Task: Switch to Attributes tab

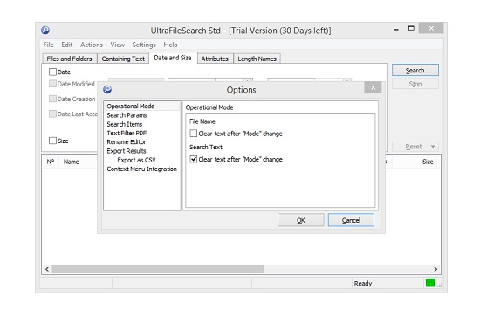Action: click(215, 59)
